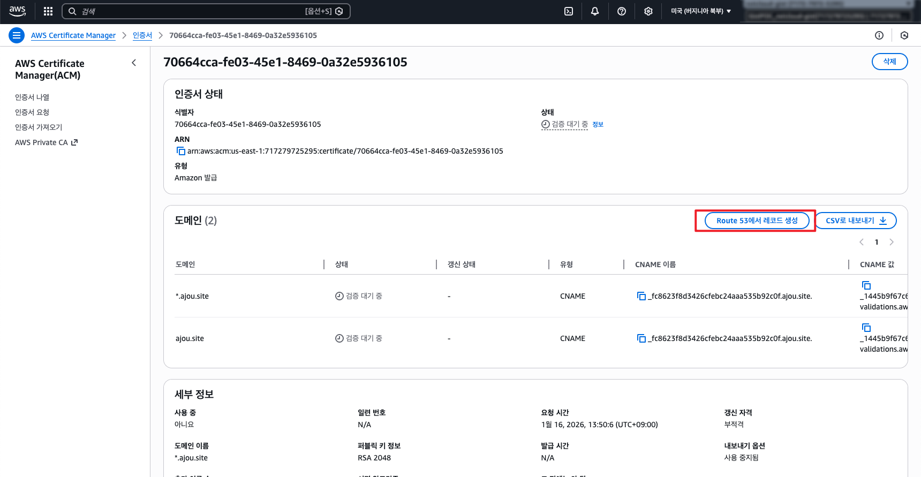This screenshot has width=921, height=477.
Task: Open the info panel icon near breadcrumb
Action: tap(879, 35)
